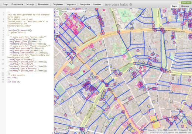The width and height of the screenshot is (192, 134).
Task: Click the smiley icon beside overpass turbo title
Action: pyautogui.click(x=131, y=4)
